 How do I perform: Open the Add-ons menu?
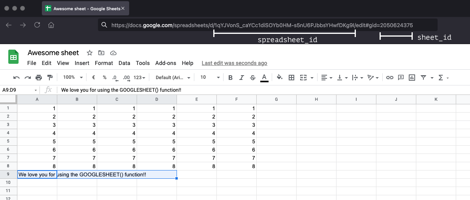coord(166,63)
